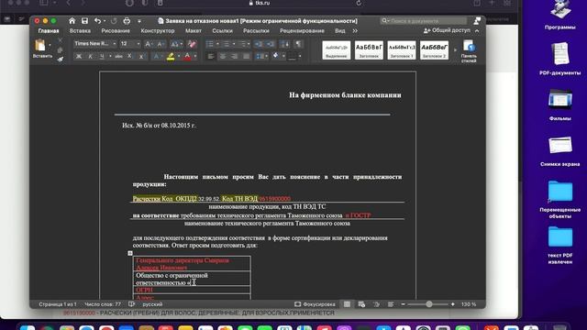The height and width of the screenshot is (330, 587).
Task: Toggle italic К formatting
Action: (x=90, y=56)
